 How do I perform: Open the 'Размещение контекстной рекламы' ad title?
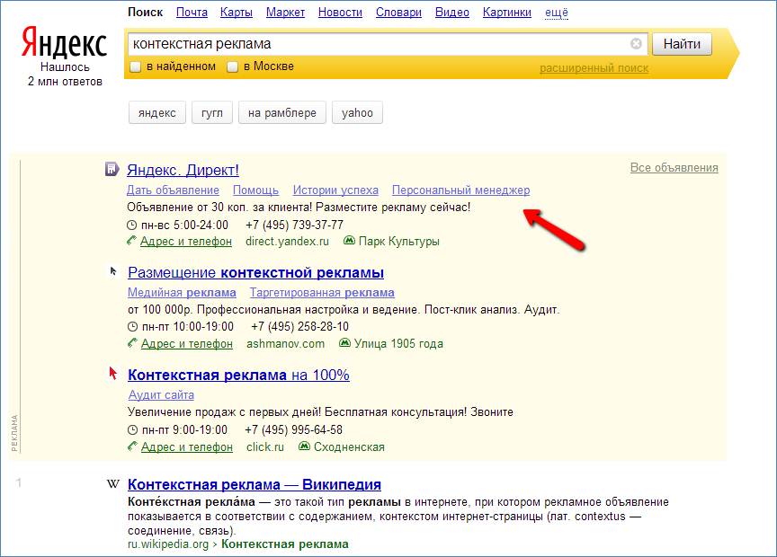pyautogui.click(x=255, y=272)
